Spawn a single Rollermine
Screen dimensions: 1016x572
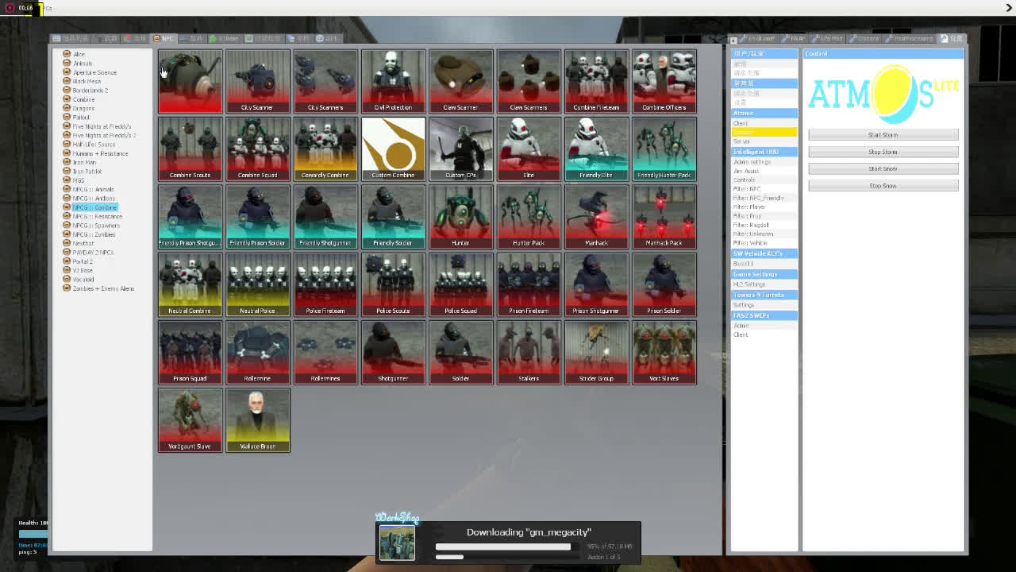point(257,352)
